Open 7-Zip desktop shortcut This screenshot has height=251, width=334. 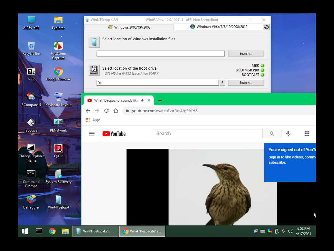(x=31, y=74)
